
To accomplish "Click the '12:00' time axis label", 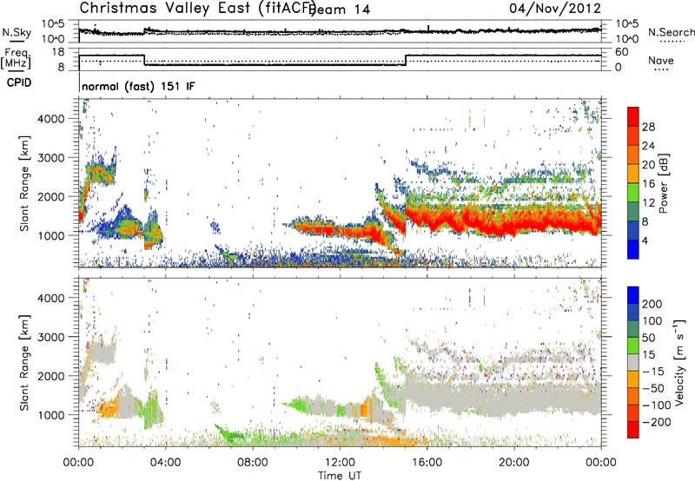I will 340,463.
